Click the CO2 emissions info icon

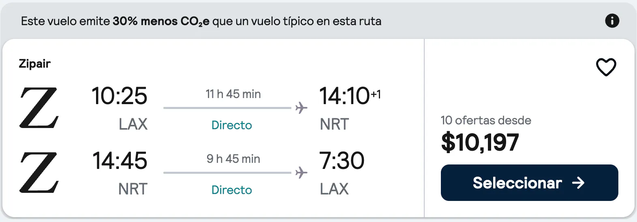[x=612, y=21]
